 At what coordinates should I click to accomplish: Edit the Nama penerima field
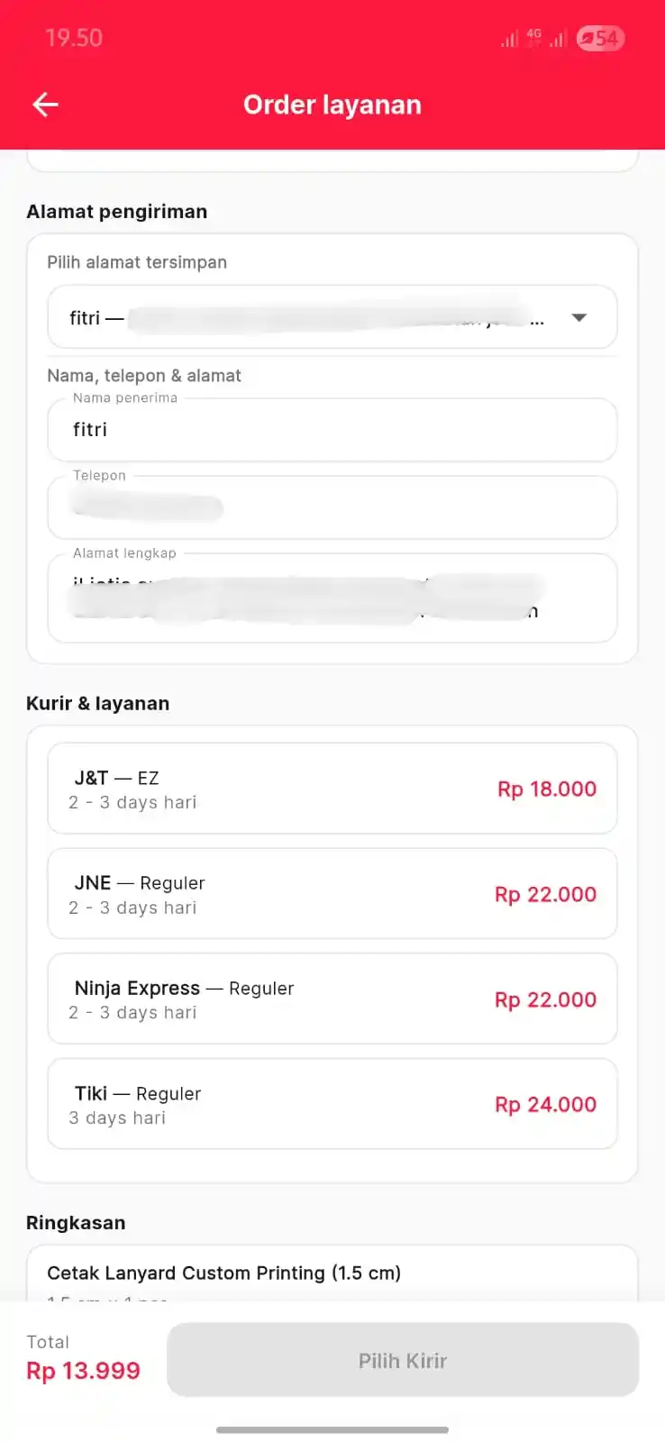click(332, 430)
